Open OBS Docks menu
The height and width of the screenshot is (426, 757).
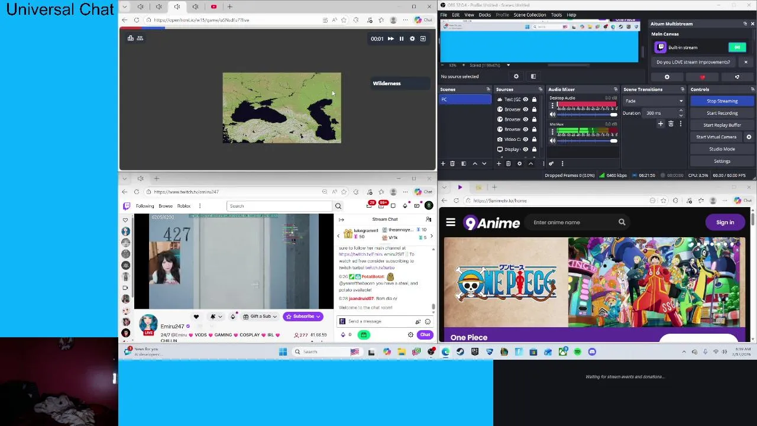pyautogui.click(x=485, y=15)
